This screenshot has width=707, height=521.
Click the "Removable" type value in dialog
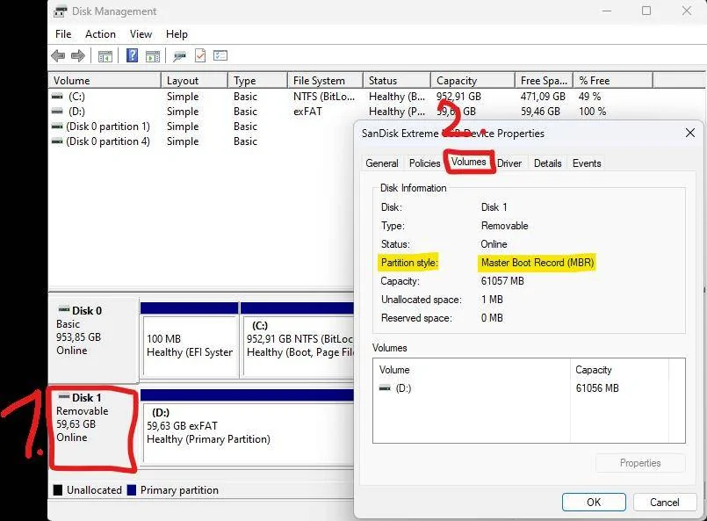tap(504, 226)
